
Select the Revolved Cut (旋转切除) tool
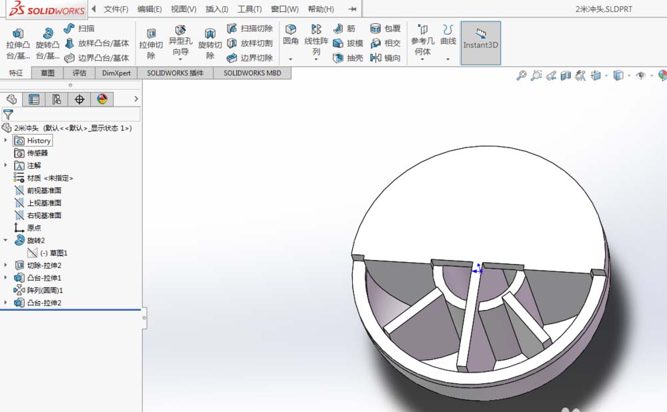click(x=210, y=44)
